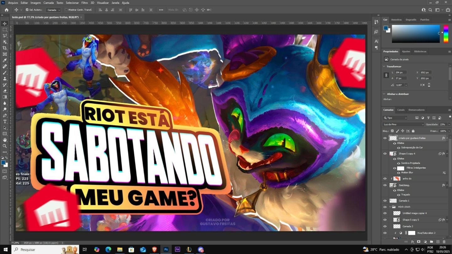Screen dimensions: 452x254
Task: Open Discord from the taskbar
Action: (x=201, y=250)
